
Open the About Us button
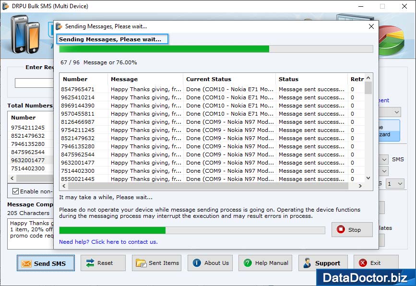[210, 263]
